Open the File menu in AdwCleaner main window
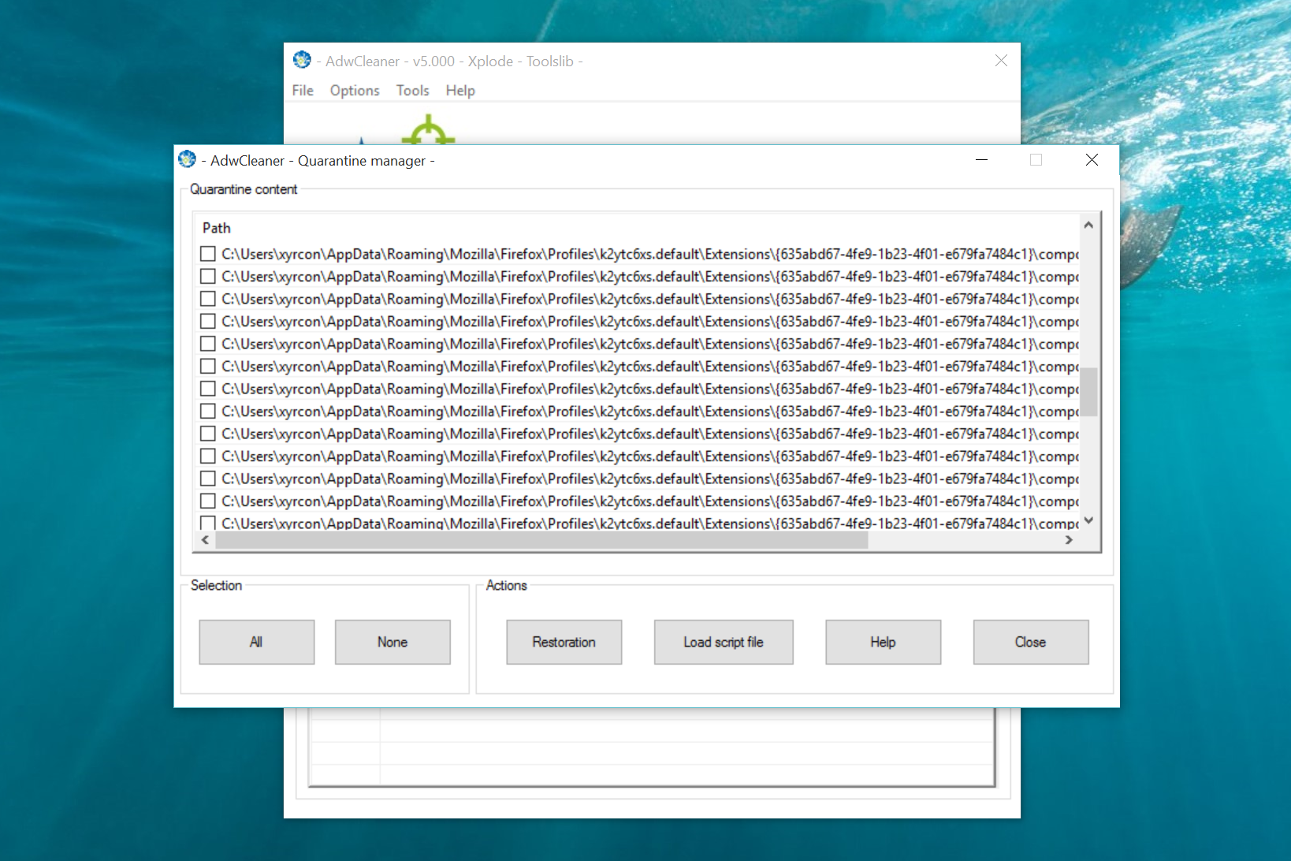1291x861 pixels. (x=303, y=91)
